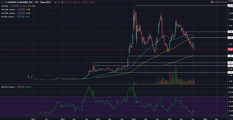Image resolution: width=233 pixels, height=120 pixels.
Task: Select the MA (100, close) legend label
Action: coord(8,10)
